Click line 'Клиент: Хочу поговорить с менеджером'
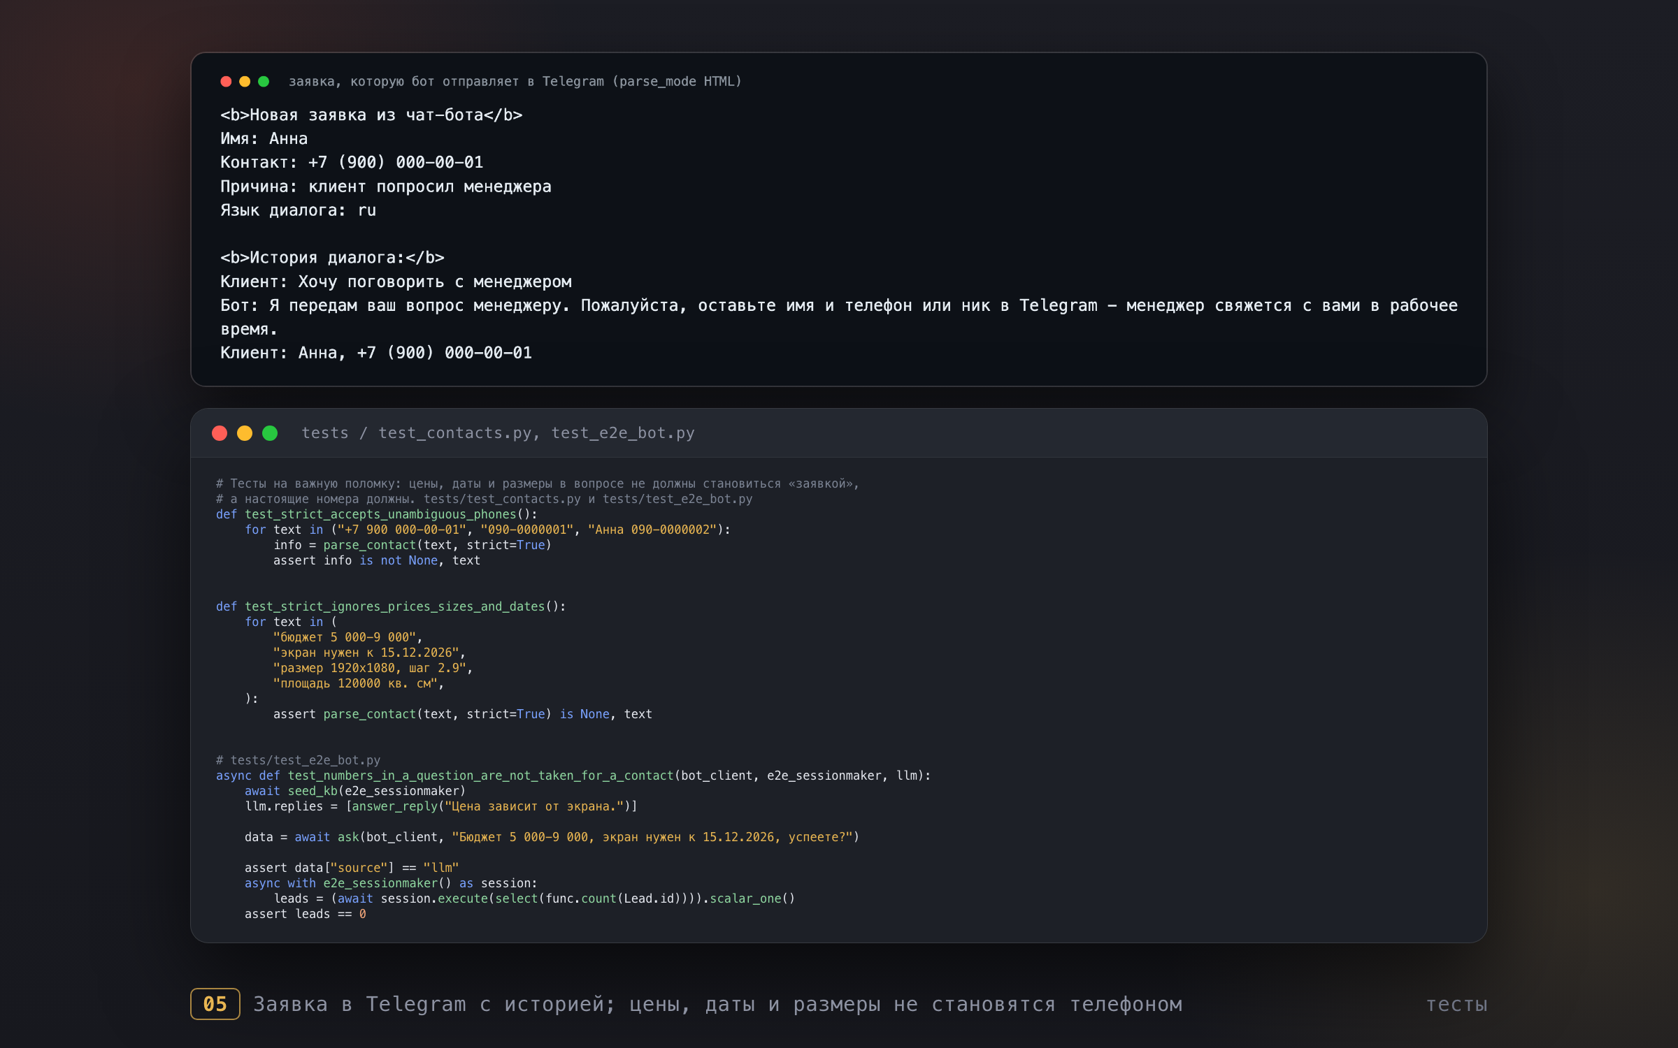 tap(396, 282)
